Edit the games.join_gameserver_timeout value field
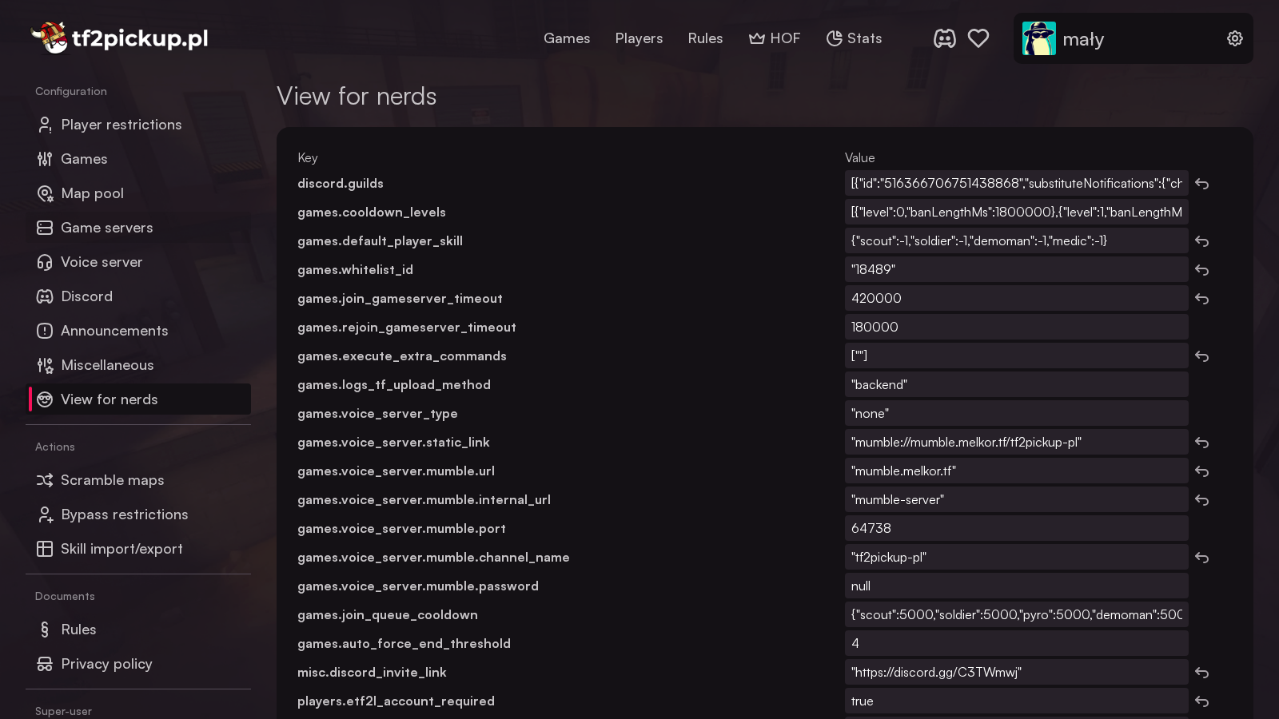1279x719 pixels. click(1015, 298)
